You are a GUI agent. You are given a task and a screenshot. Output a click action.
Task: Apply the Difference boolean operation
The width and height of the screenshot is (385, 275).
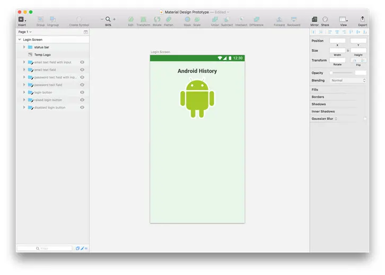pos(256,19)
